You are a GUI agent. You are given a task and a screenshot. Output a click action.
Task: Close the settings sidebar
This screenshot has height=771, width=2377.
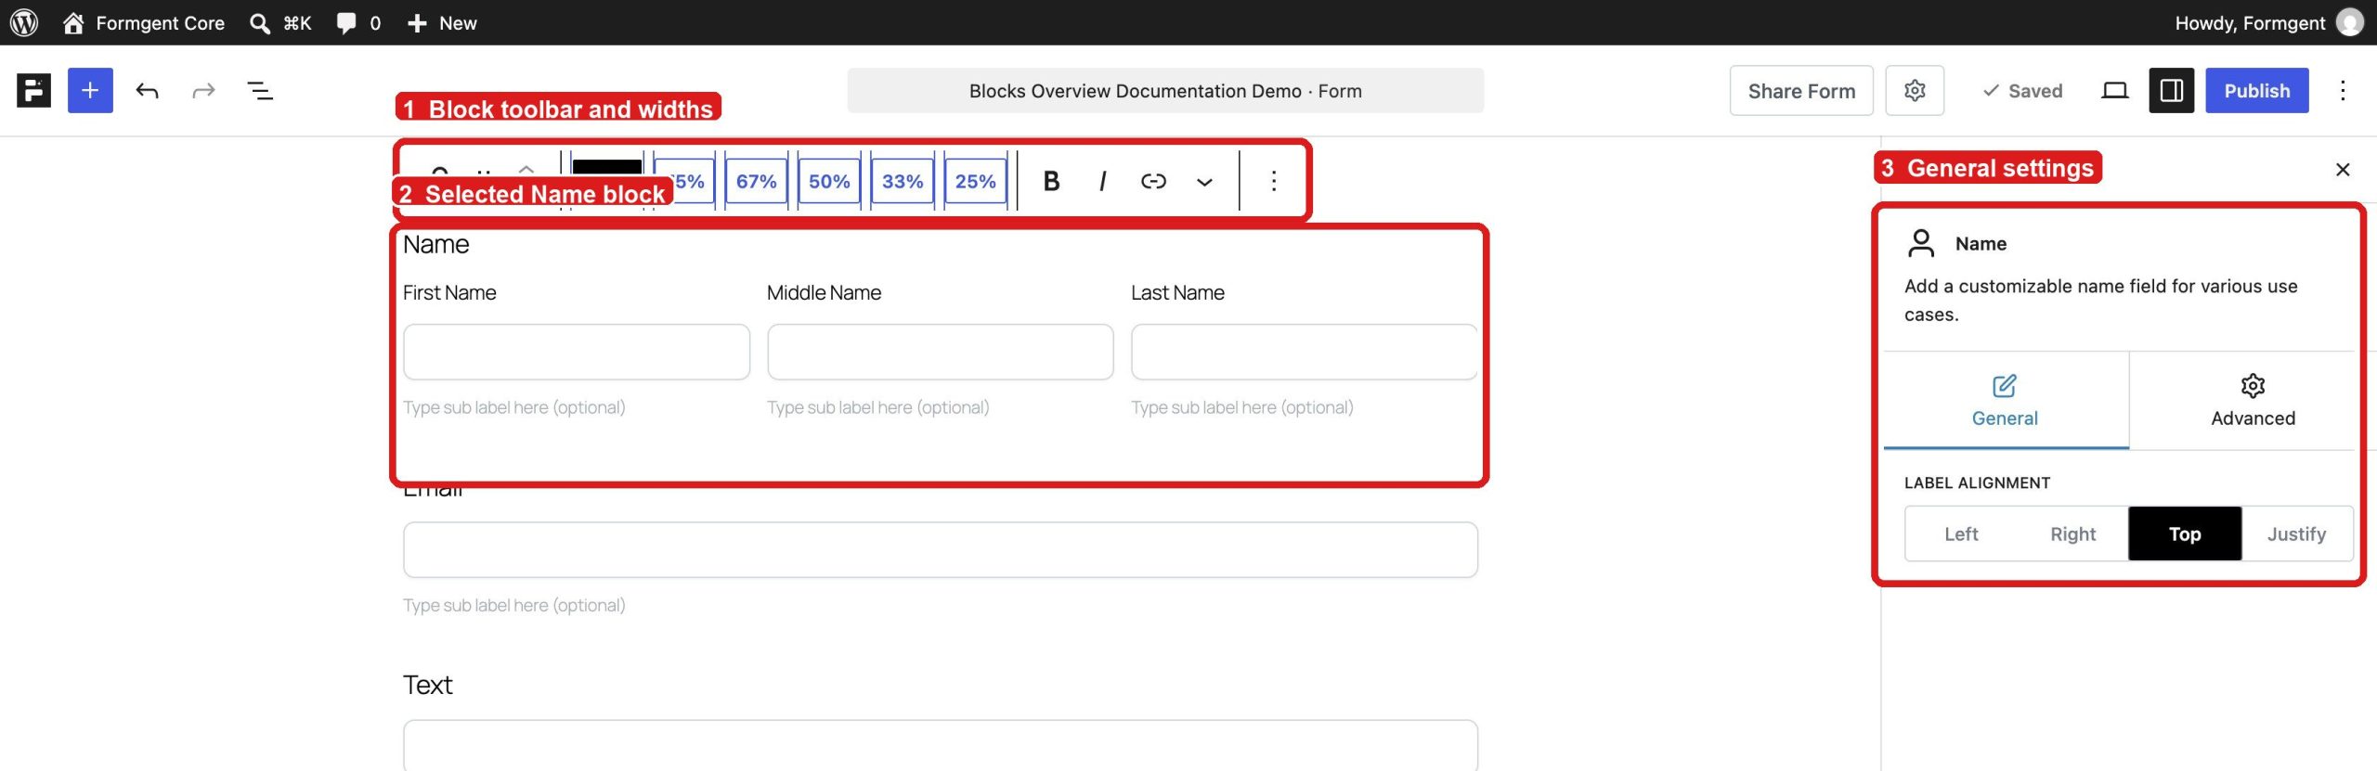(x=2343, y=169)
